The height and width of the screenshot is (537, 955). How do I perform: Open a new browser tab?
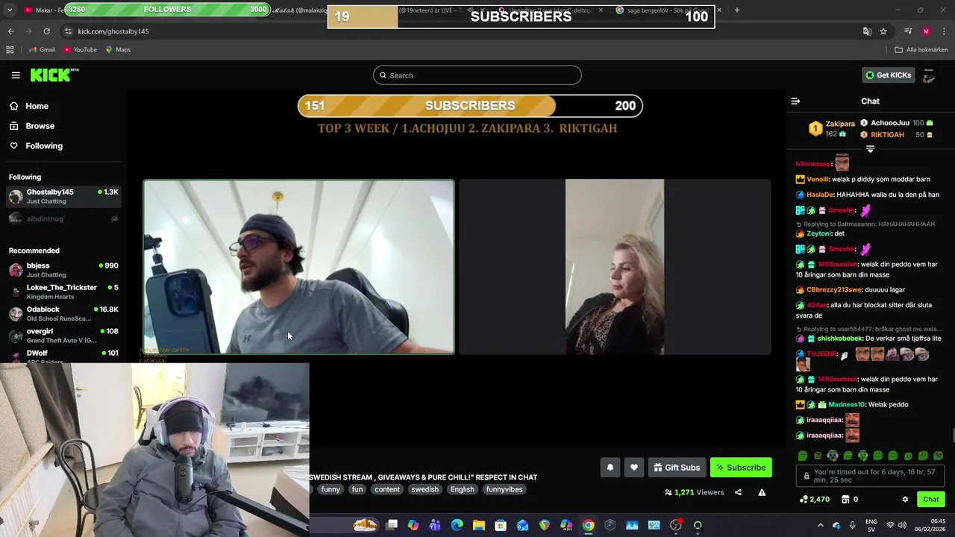pyautogui.click(x=736, y=10)
